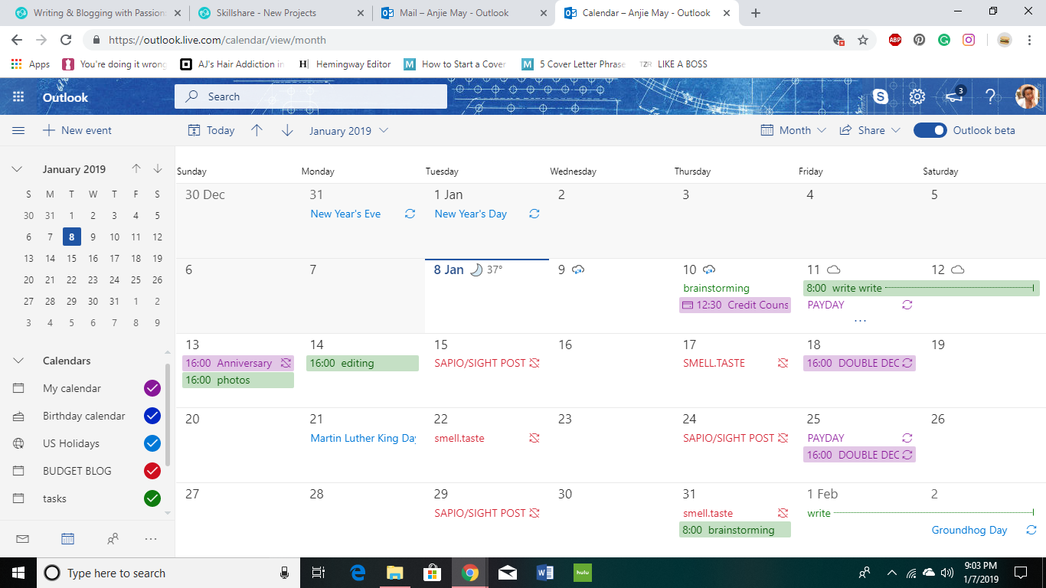Select the Calendar module icon at bottom
1046x588 pixels.
(x=67, y=539)
